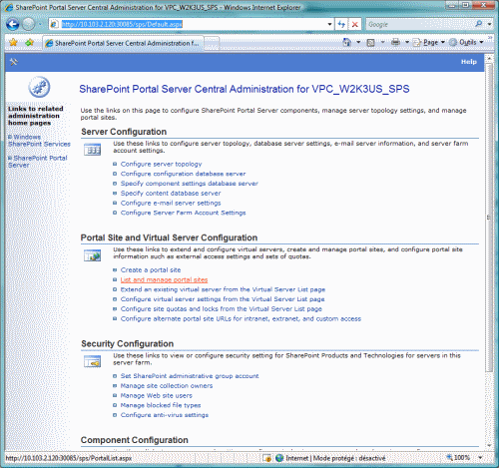Click the Refresh page icon
Viewport: 499px width, 468px height.
pos(341,24)
